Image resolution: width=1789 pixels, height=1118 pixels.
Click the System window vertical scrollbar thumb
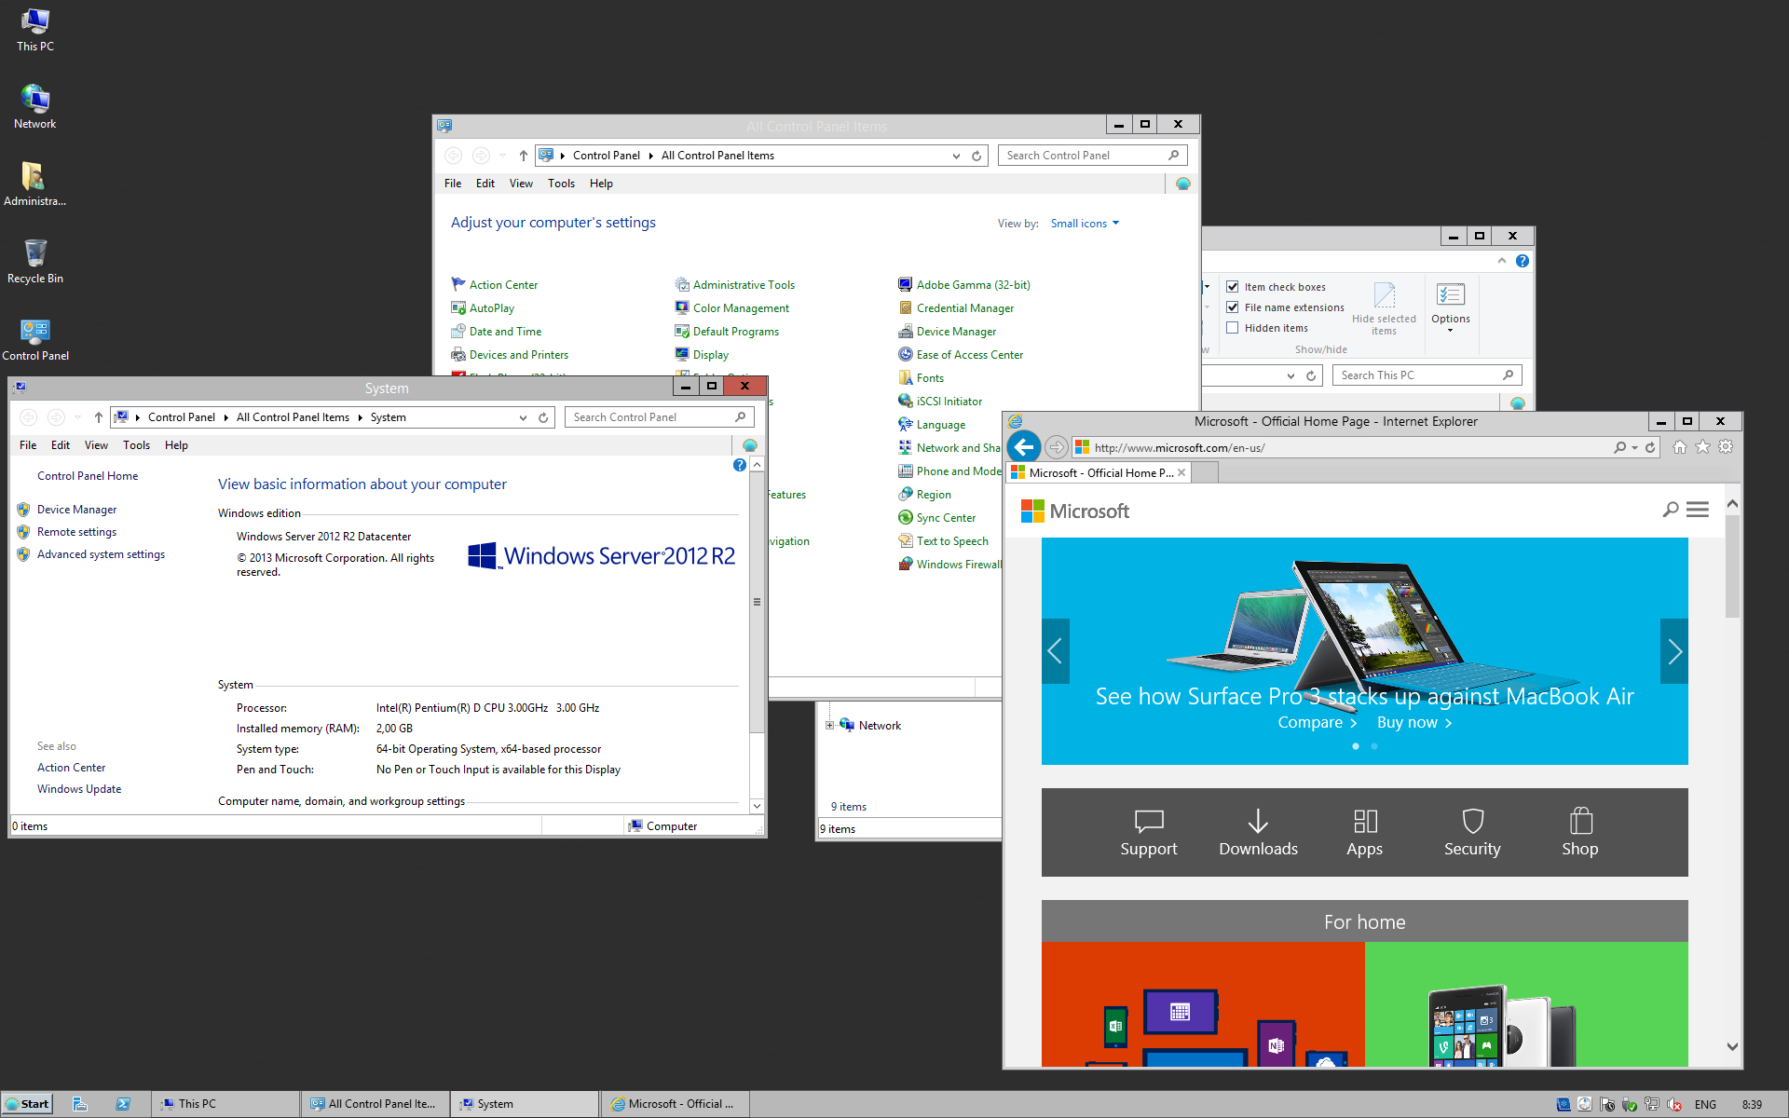coord(757,602)
